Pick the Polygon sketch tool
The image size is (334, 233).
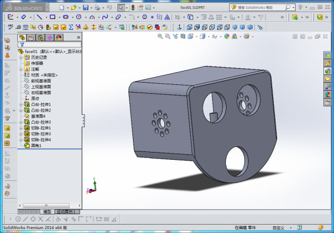point(145,17)
